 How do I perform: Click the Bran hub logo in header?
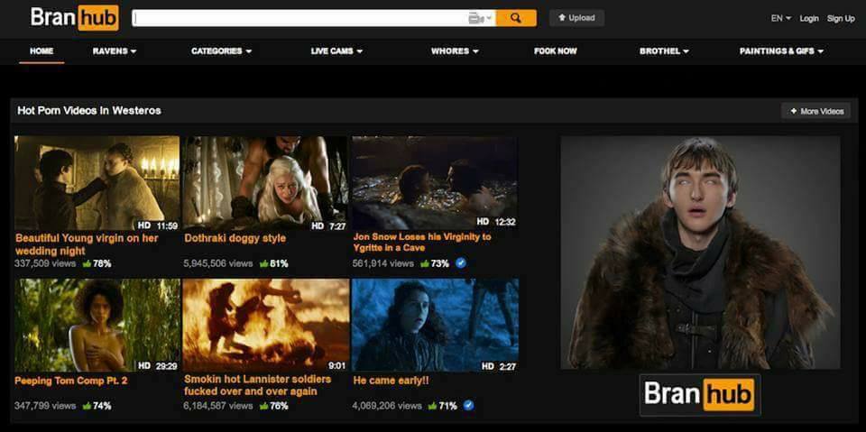coord(74,18)
